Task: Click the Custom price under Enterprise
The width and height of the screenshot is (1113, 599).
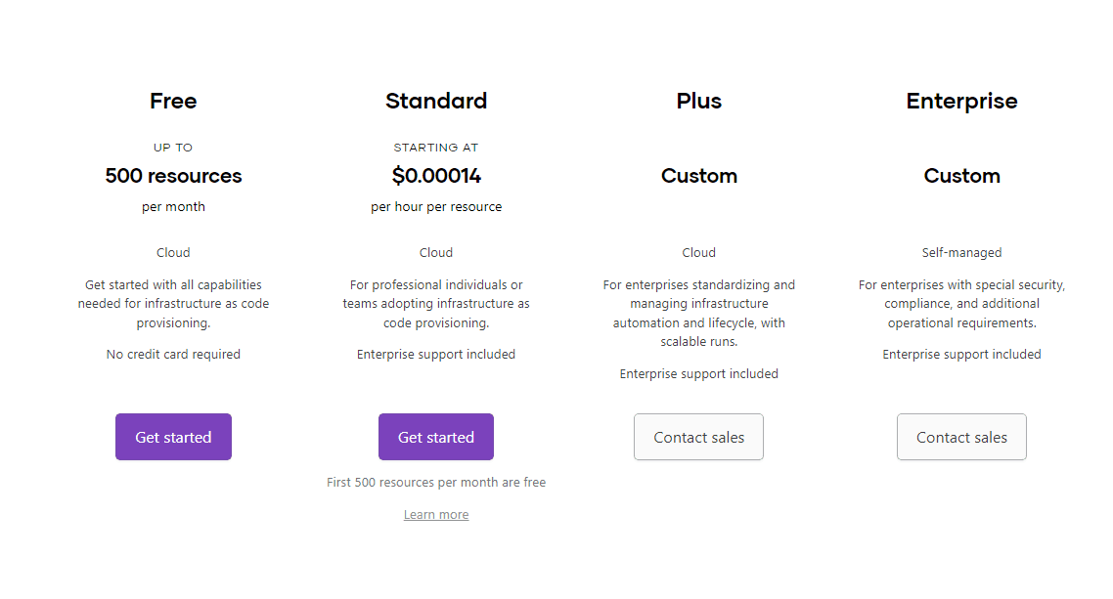Action: click(961, 176)
